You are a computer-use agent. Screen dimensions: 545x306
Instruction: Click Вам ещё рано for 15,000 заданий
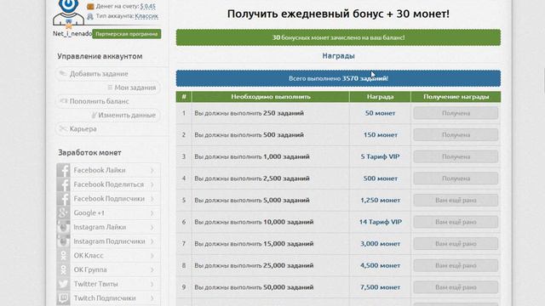tap(456, 244)
